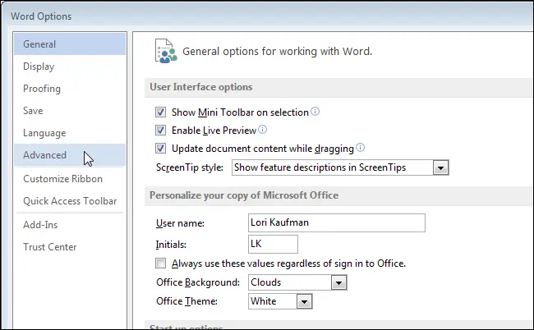The height and width of the screenshot is (330, 534).
Task: Click the Office Theme label
Action: (186, 301)
